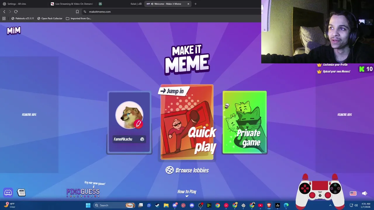
Task: Open the red YouTube taskbar icon
Action: point(260,205)
